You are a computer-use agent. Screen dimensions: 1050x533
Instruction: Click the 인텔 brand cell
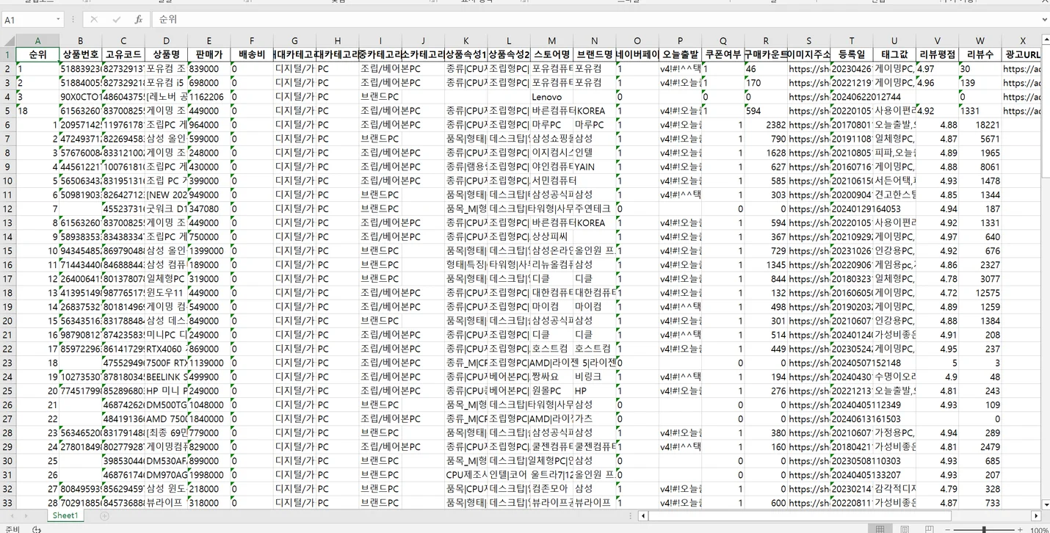(x=594, y=153)
